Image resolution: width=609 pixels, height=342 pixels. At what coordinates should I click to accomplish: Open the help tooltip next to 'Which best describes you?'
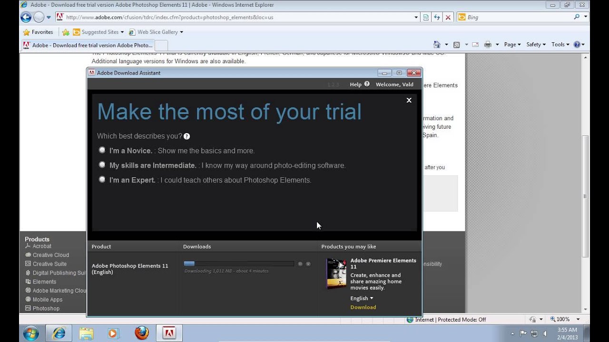click(x=187, y=136)
